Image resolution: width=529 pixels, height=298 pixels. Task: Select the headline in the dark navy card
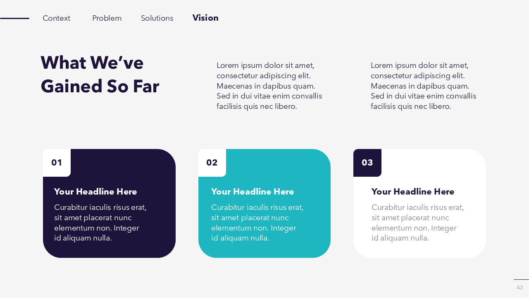click(x=95, y=192)
